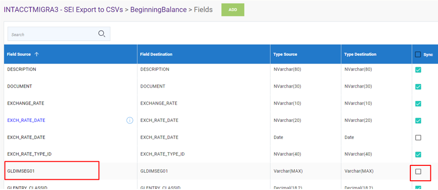Open INTACCTMIGRA3 - SEI Export to CSVs breadcrumb
The height and width of the screenshot is (190, 438).
click(x=63, y=10)
